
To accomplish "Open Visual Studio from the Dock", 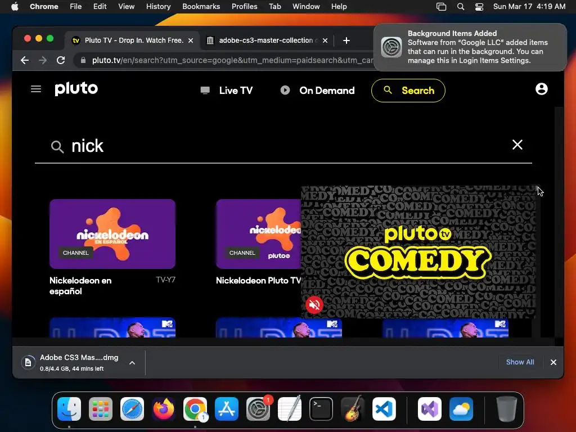I will click(430, 409).
